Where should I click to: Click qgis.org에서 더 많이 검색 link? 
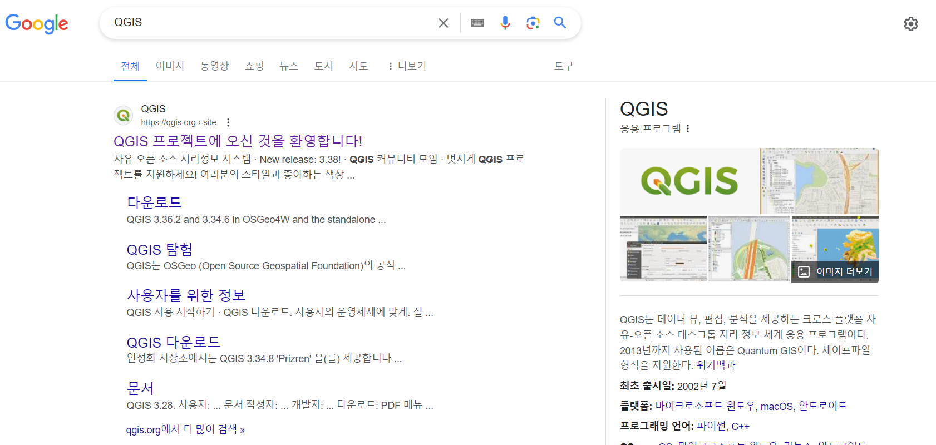coord(185,429)
